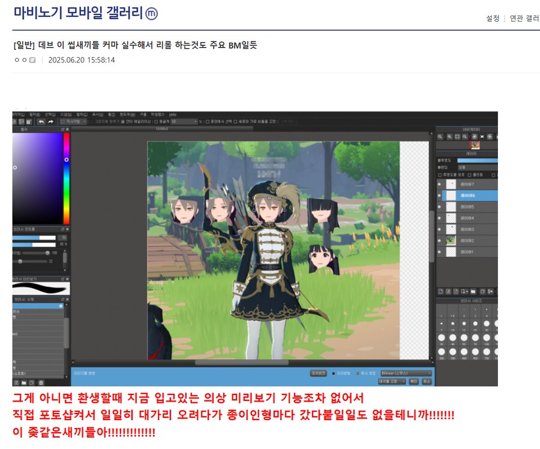Click the Redo arrow icon in toolbar

[50, 122]
